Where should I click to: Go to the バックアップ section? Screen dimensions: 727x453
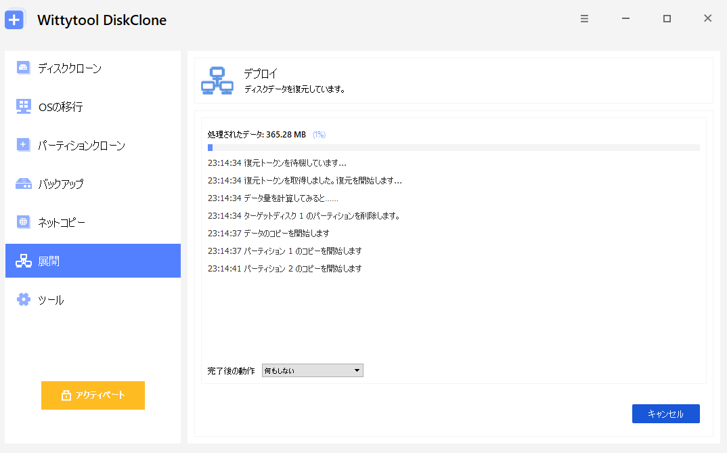(x=93, y=184)
